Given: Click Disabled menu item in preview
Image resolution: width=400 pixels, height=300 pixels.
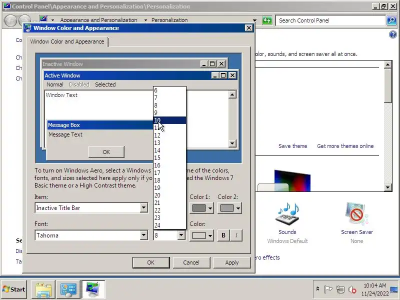Looking at the screenshot, I should pyautogui.click(x=79, y=84).
